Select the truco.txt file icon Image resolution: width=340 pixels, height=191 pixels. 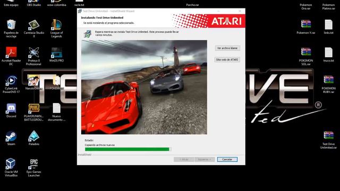coord(328,54)
